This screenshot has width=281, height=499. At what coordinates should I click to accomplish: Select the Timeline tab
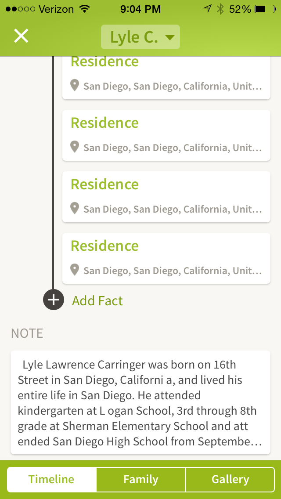(51, 480)
